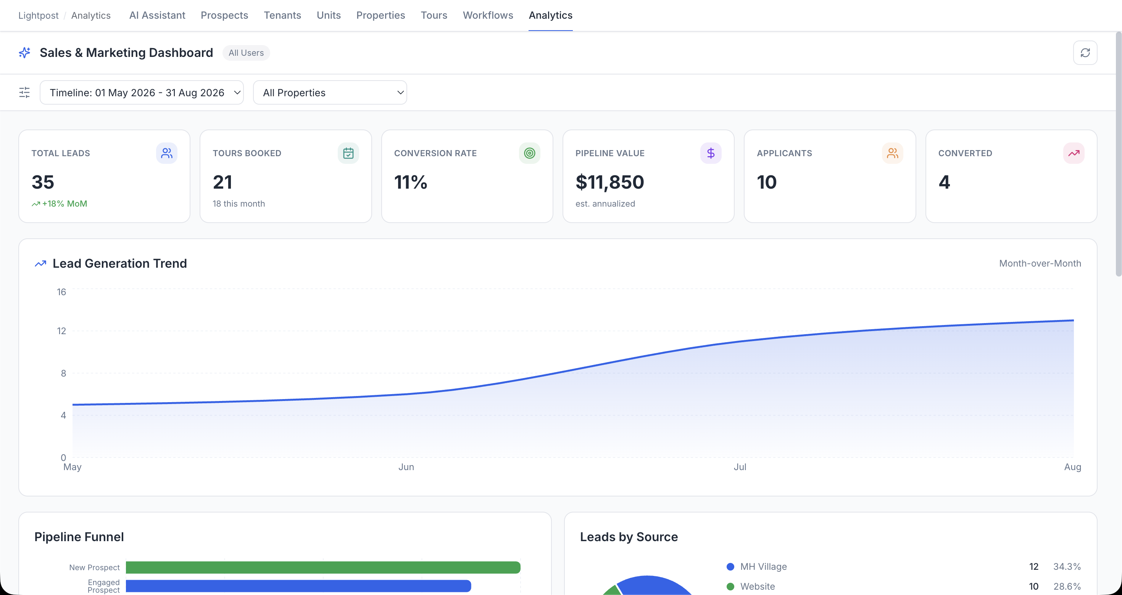The width and height of the screenshot is (1122, 595).
Task: Click the Total Leads people icon
Action: [167, 153]
